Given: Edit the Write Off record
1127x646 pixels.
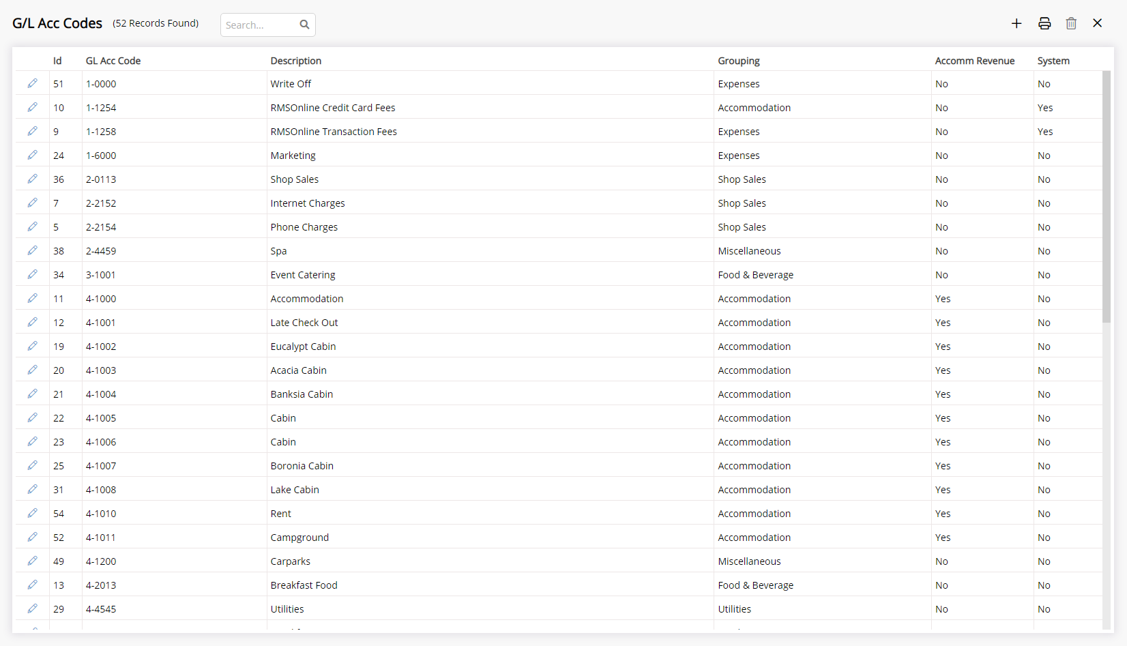Looking at the screenshot, I should click(x=32, y=83).
